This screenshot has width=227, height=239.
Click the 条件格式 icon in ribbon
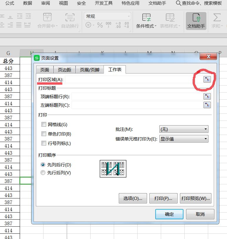click(x=146, y=17)
